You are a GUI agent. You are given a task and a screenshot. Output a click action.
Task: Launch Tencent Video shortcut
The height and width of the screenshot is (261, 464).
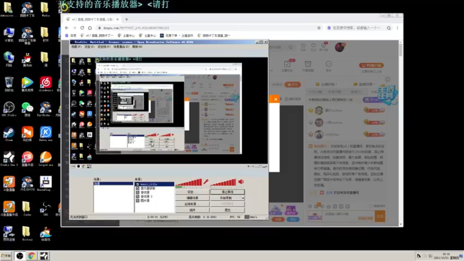27,84
